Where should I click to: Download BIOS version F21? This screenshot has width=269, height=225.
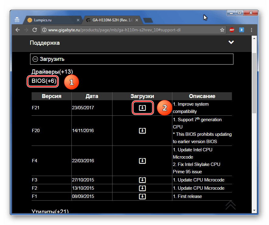[x=142, y=108]
